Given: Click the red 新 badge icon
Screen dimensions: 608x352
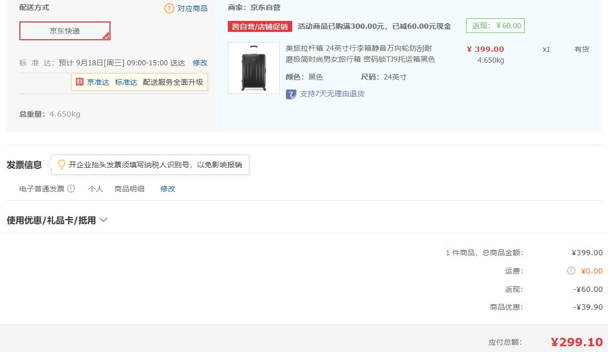Looking at the screenshot, I should click(x=80, y=82).
